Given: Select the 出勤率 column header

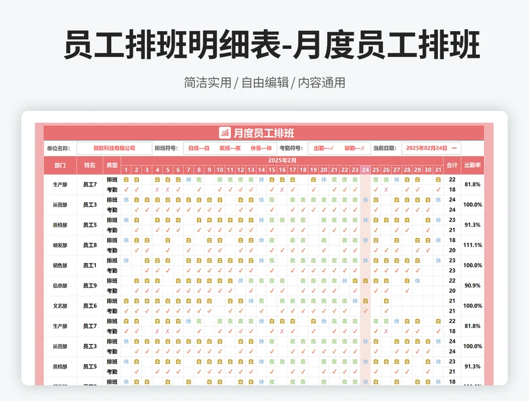Looking at the screenshot, I should click(472, 165).
